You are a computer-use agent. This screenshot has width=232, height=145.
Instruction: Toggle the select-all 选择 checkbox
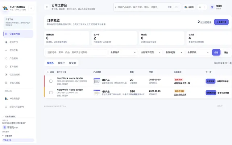48,72
